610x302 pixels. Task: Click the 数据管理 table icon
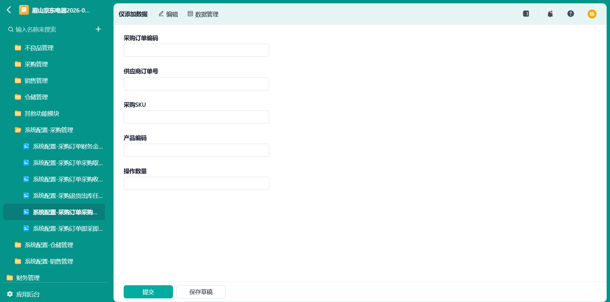(x=190, y=14)
